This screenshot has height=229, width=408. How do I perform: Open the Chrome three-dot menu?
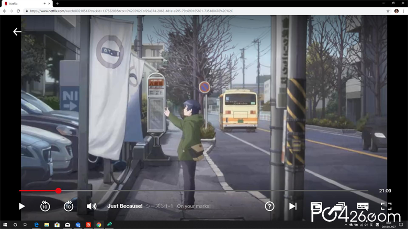pyautogui.click(x=404, y=11)
